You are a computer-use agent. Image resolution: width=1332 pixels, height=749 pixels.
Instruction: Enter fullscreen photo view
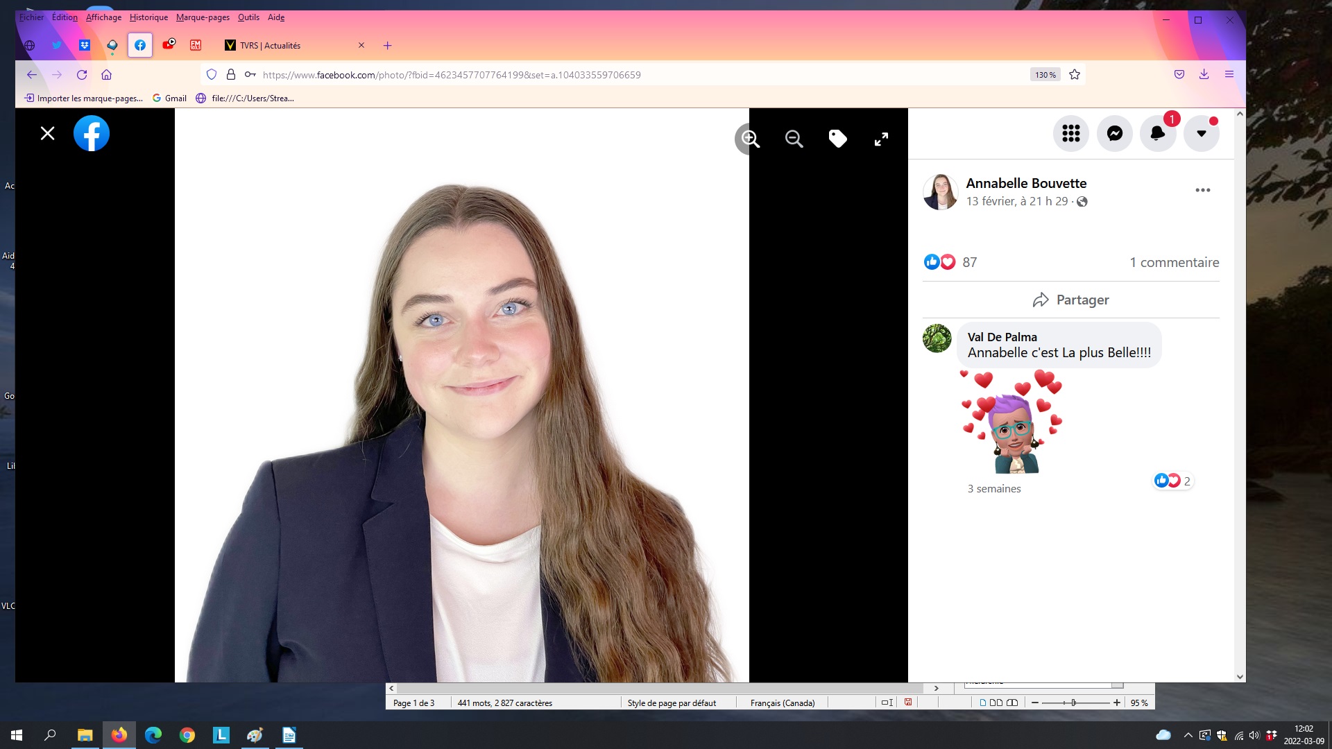tap(881, 139)
